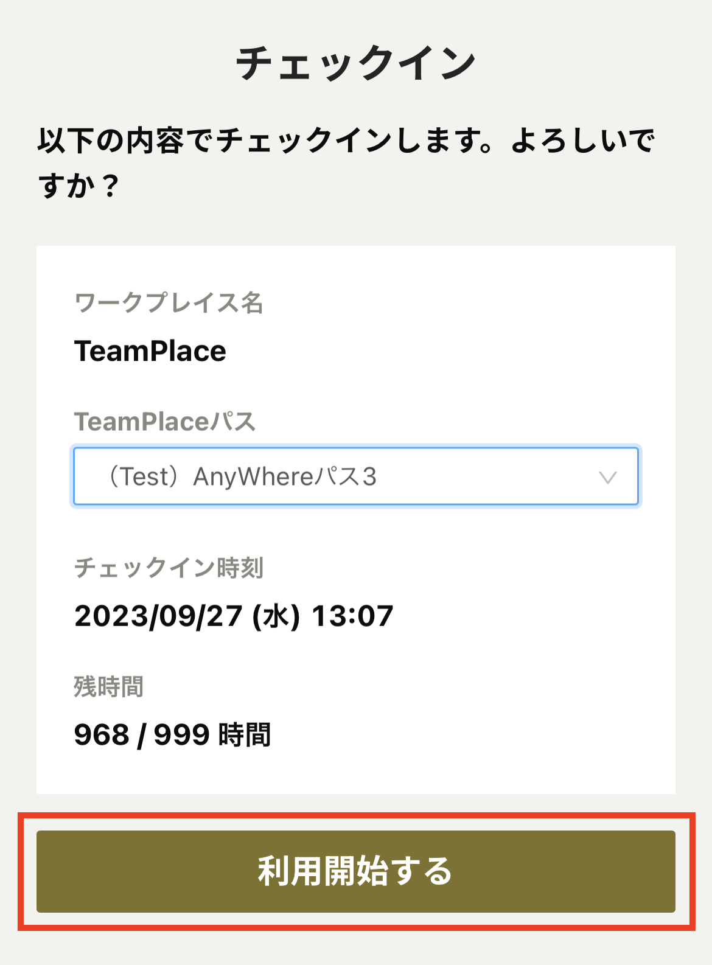Click the TeamPlace workplace name value
712x965 pixels.
pyautogui.click(x=150, y=351)
